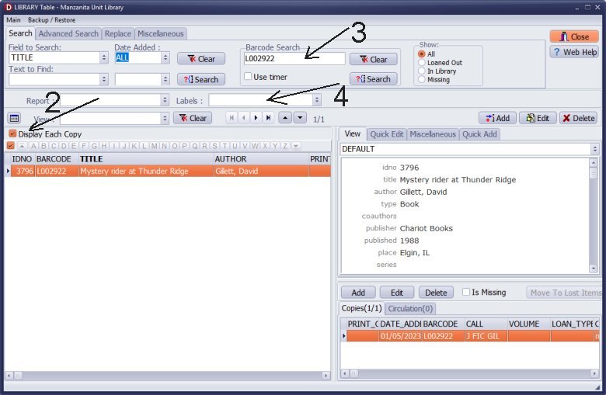Click the up arrow icon in alphabet bar
Screen dimensions: 606x395
tap(22, 146)
